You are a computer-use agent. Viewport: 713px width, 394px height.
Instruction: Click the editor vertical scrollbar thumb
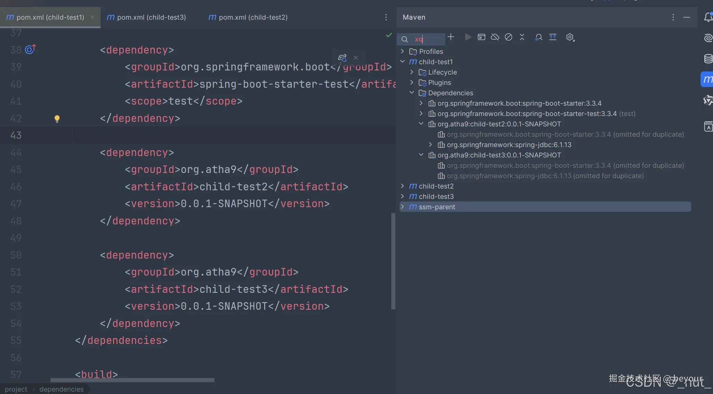(x=393, y=261)
